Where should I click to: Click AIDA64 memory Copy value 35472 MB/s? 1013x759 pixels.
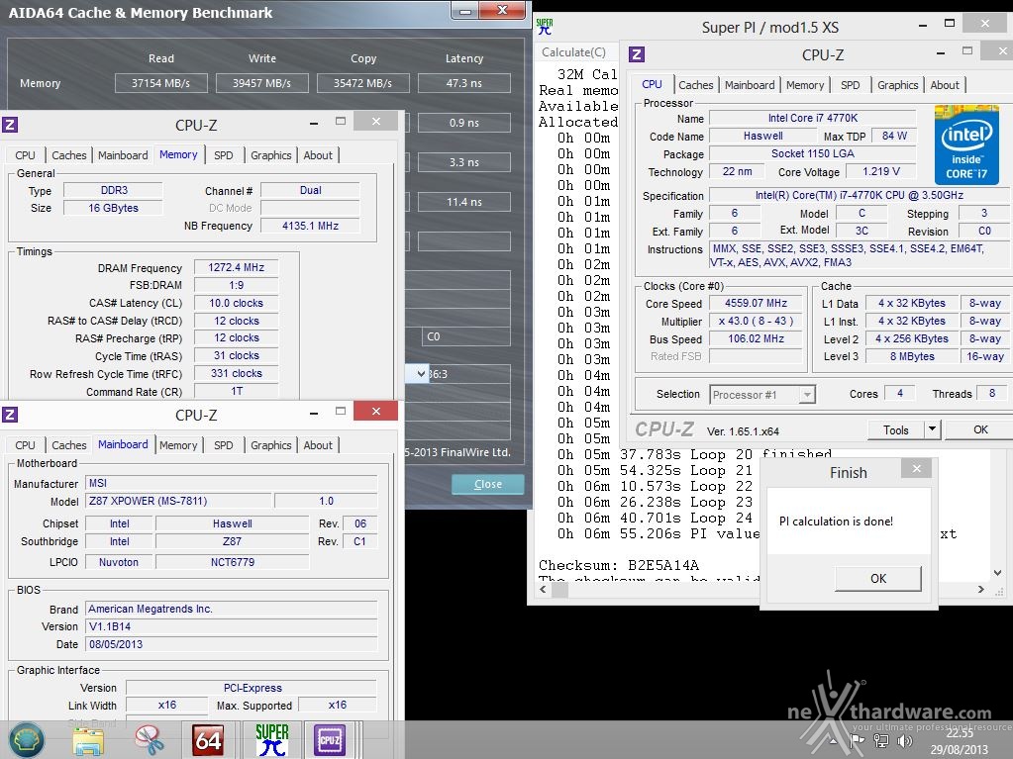362,83
